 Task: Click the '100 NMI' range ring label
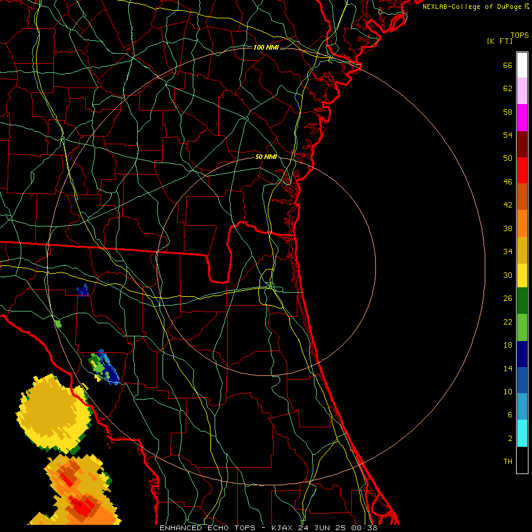point(266,47)
